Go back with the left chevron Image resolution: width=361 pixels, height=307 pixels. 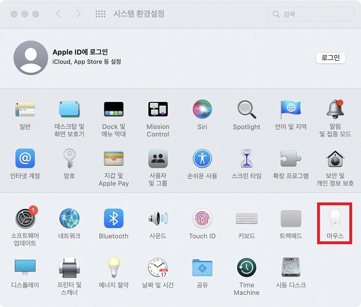click(58, 14)
